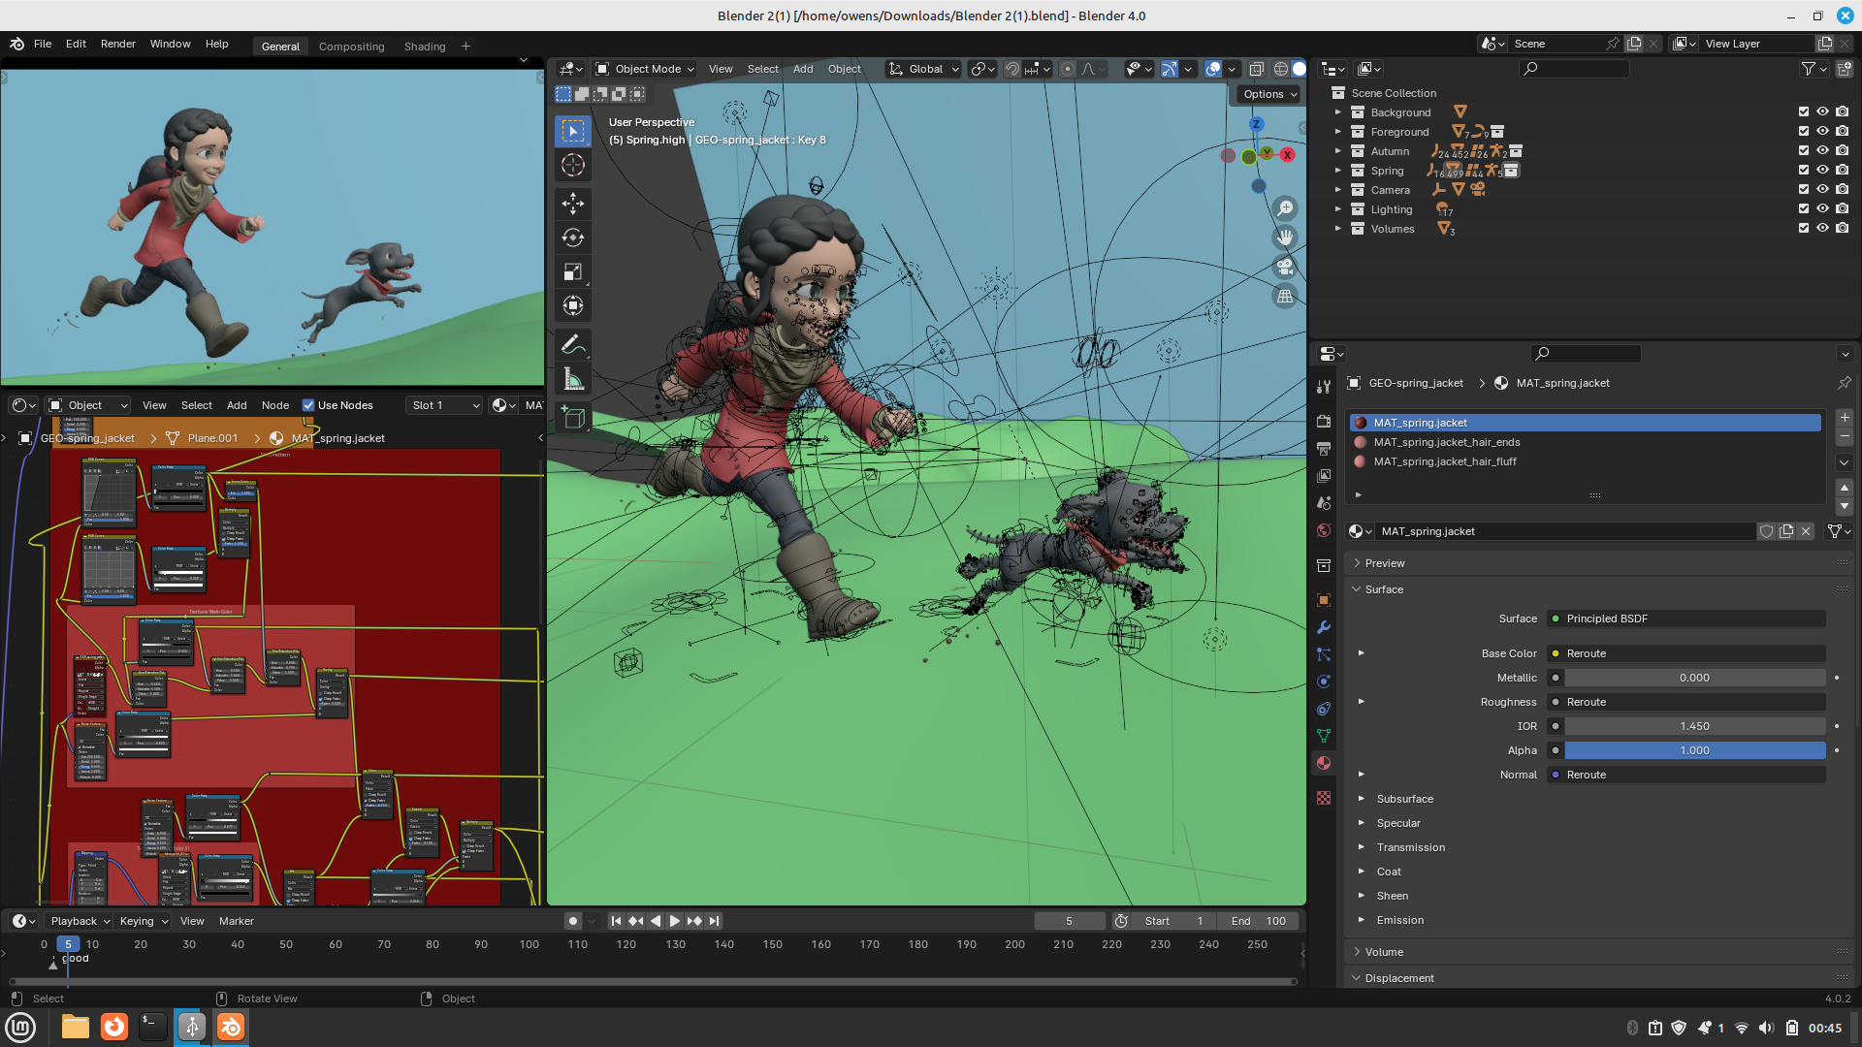
Task: Select the Move tool
Action: click(573, 203)
